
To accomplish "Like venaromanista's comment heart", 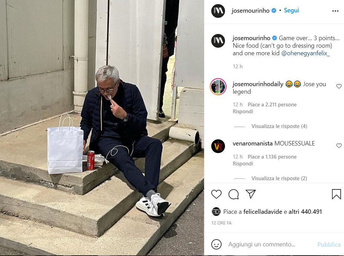I will (x=339, y=146).
